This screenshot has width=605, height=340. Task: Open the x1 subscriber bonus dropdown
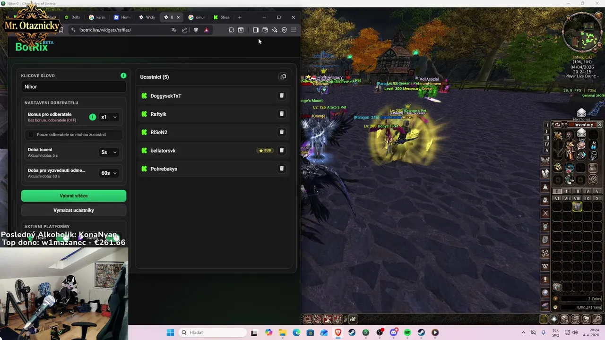pos(109,117)
